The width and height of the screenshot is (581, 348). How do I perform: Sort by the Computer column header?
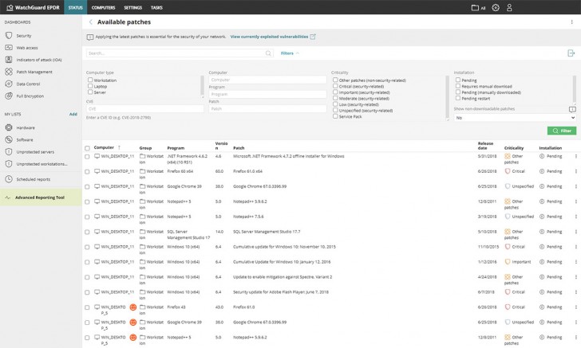(x=104, y=147)
